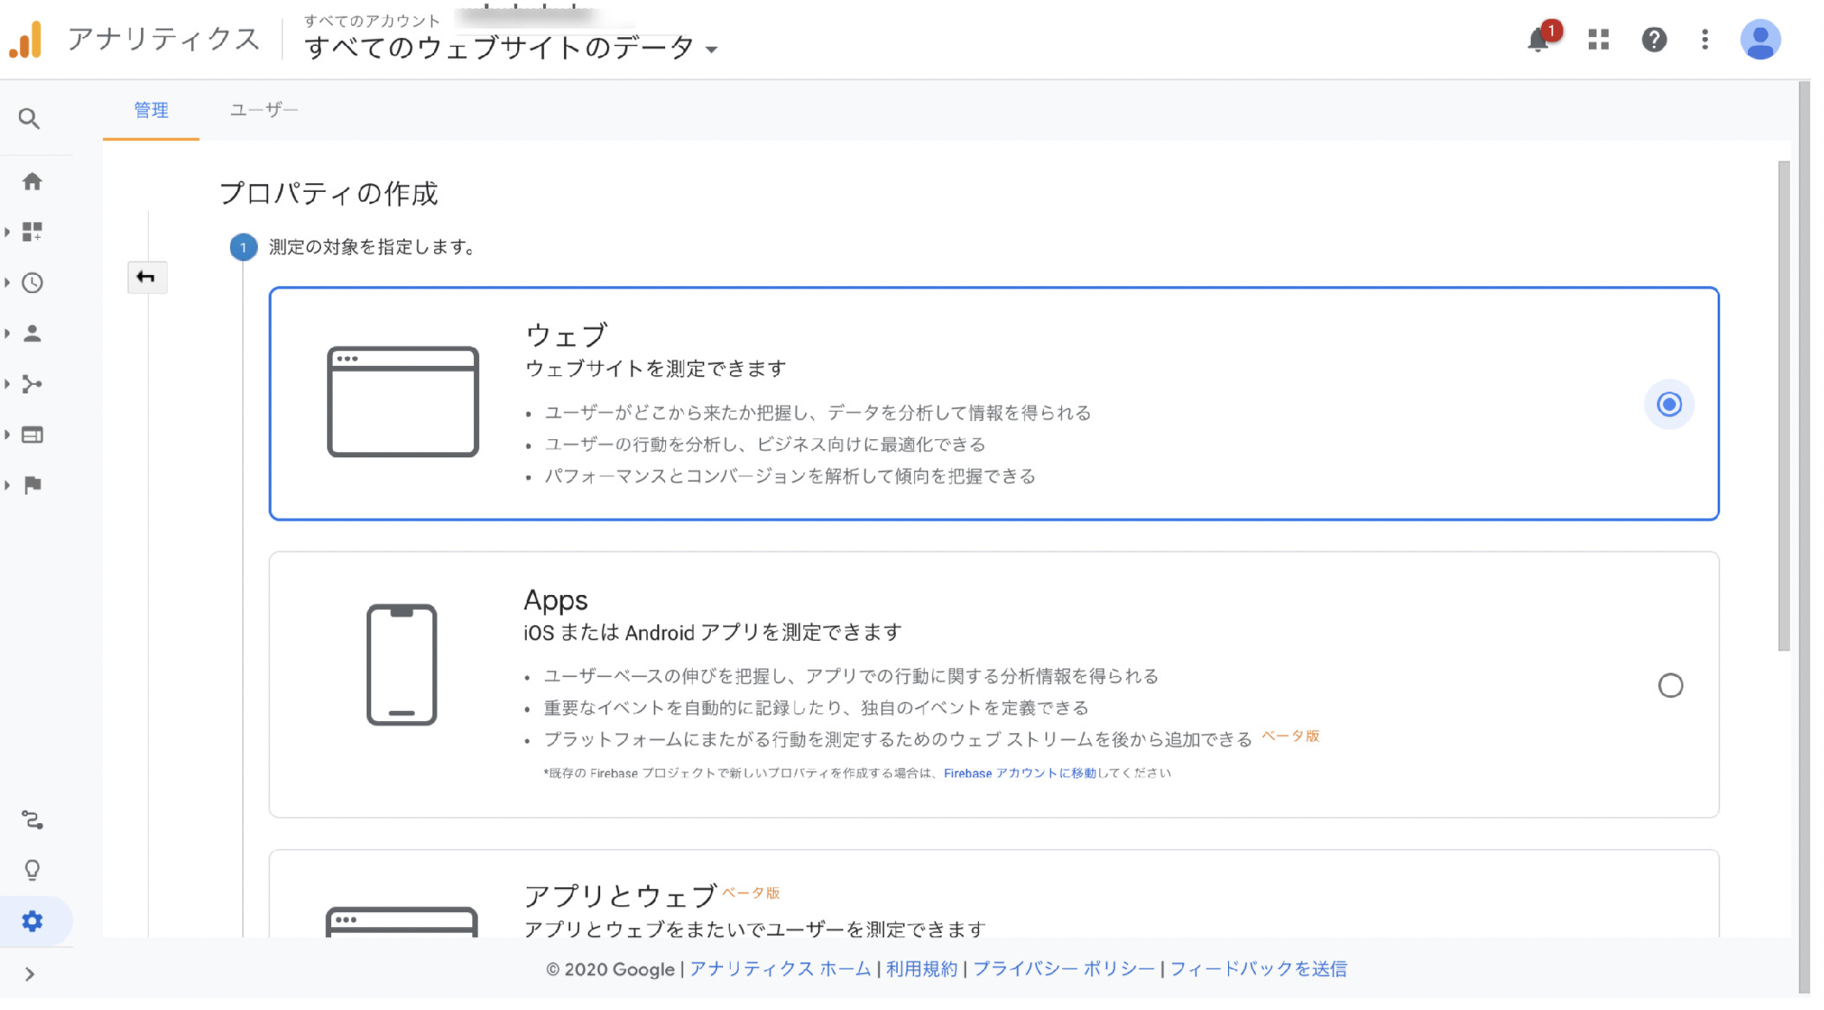Expand the audience section chevron in sidebar

coord(7,332)
